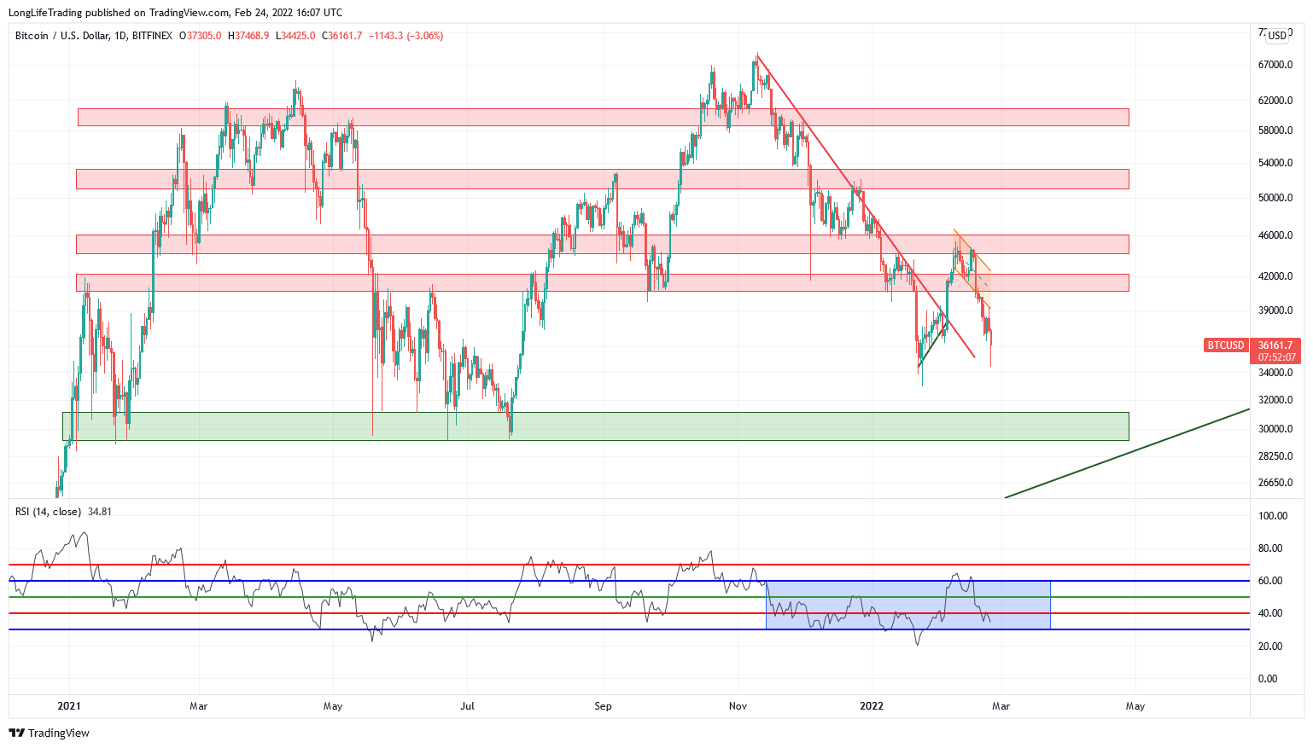The width and height of the screenshot is (1313, 748).
Task: Click the 32000.0 price axis label
Action: pyautogui.click(x=1275, y=400)
